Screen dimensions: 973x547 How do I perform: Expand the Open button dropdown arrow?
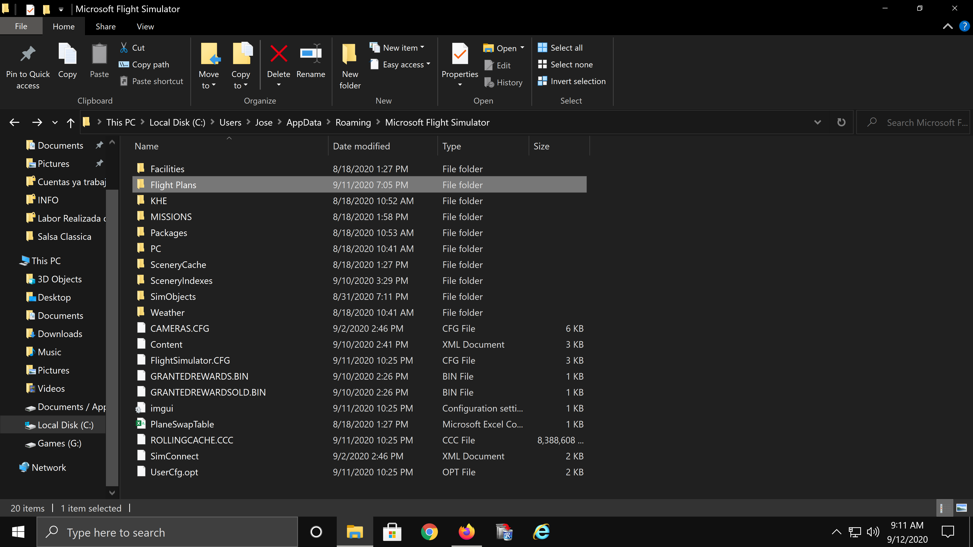[522, 48]
